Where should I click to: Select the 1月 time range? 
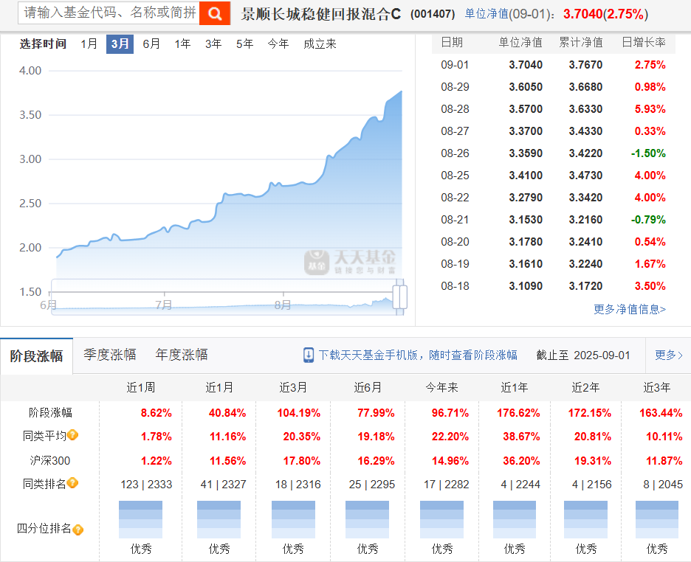coord(89,44)
